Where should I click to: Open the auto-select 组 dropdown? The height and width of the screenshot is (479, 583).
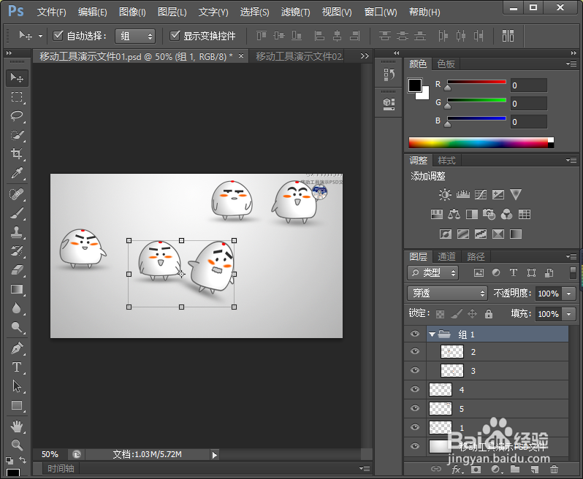135,36
